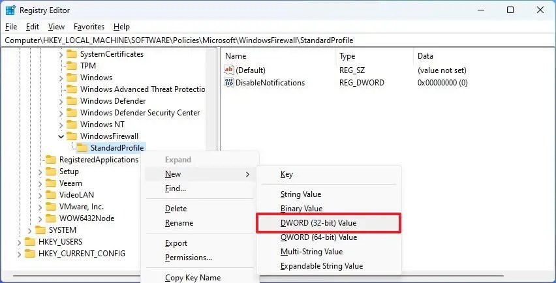
Task: Open the View menu
Action: pos(56,27)
